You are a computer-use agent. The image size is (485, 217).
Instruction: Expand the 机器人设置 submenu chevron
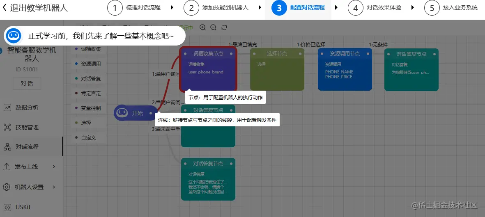coord(54,187)
